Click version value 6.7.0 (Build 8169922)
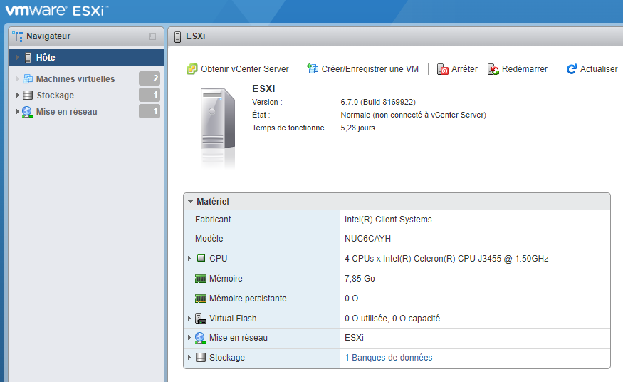 378,102
